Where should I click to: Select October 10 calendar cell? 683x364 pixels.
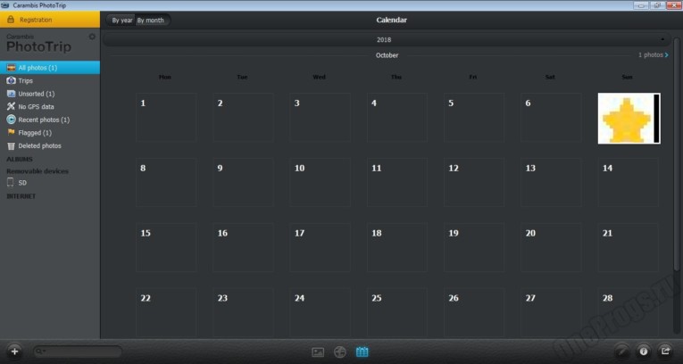pyautogui.click(x=320, y=182)
